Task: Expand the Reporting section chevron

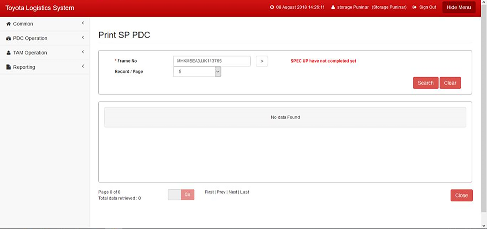Action: tap(83, 66)
